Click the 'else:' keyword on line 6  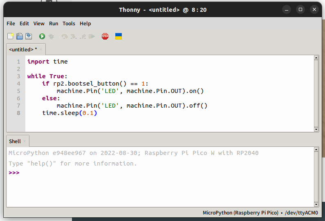pyautogui.click(x=51, y=98)
